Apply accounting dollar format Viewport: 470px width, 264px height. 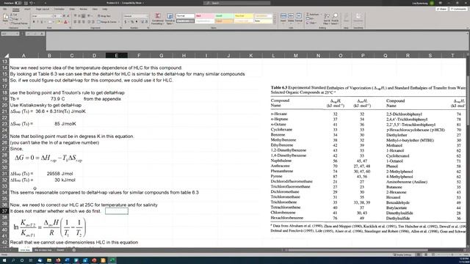(x=126, y=22)
